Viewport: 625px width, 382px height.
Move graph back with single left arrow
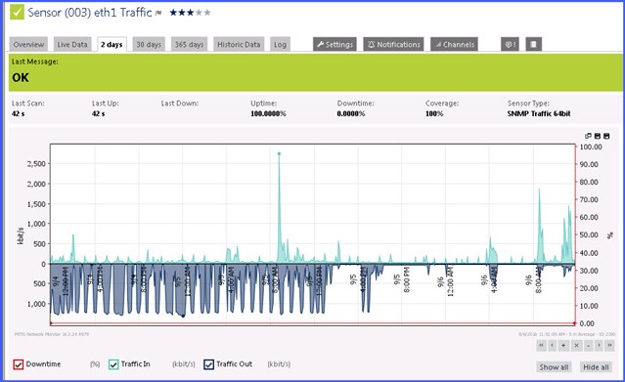tap(552, 345)
